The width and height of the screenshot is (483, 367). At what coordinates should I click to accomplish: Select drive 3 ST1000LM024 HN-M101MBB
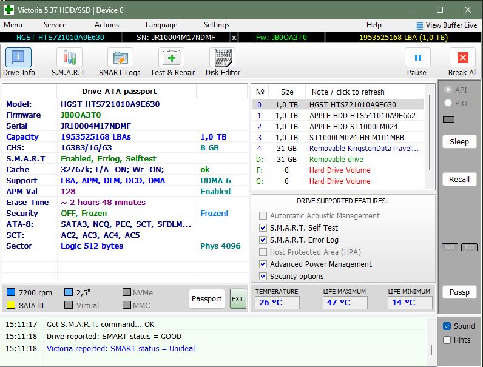pyautogui.click(x=338, y=138)
